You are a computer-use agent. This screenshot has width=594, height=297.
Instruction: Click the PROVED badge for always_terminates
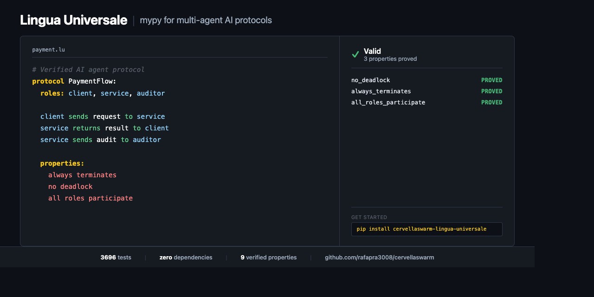tap(491, 91)
